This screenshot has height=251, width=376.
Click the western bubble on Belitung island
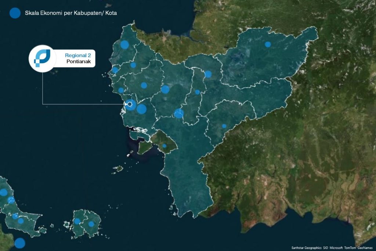pyautogui.click(x=77, y=221)
